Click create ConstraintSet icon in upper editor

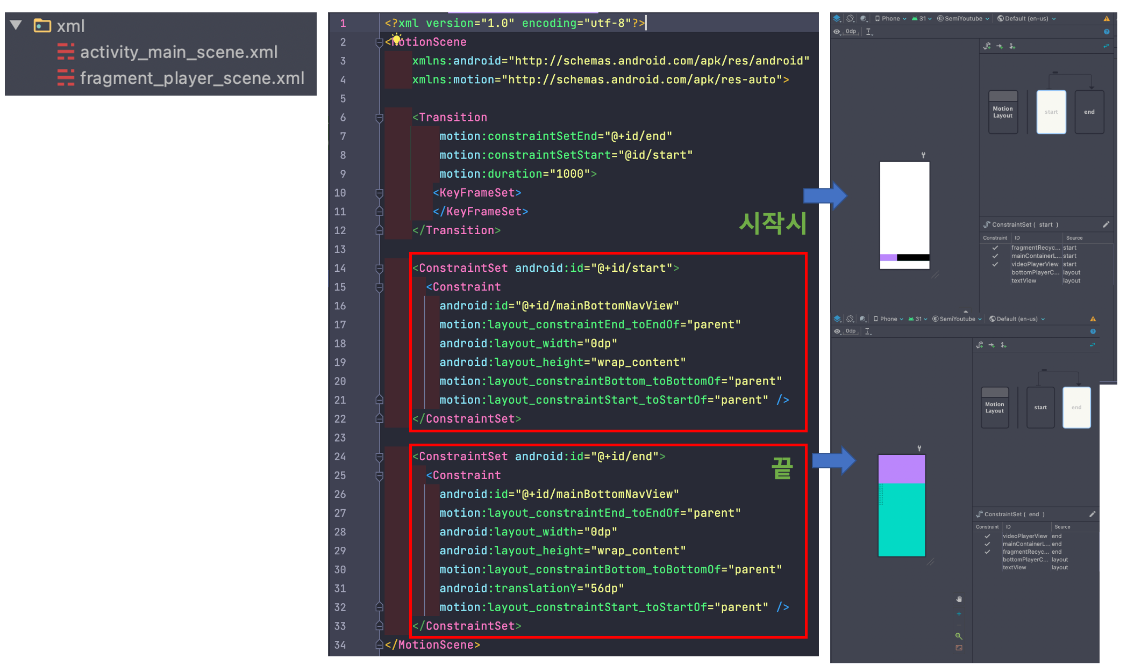tap(987, 46)
